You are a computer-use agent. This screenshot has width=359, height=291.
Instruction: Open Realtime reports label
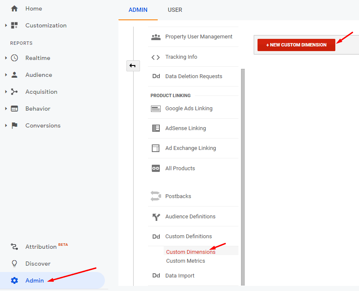click(x=38, y=58)
